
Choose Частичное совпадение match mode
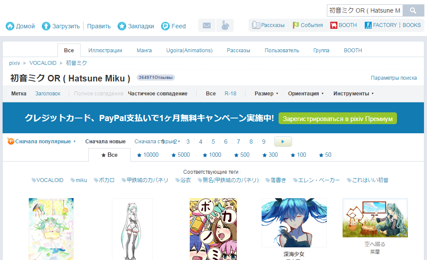click(158, 94)
